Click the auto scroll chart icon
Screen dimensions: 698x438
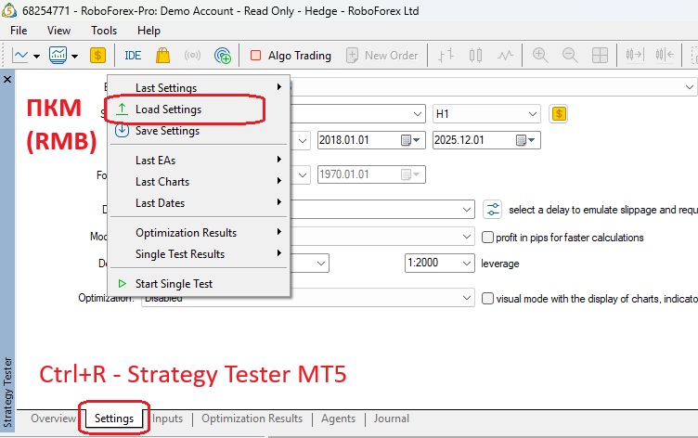[635, 55]
